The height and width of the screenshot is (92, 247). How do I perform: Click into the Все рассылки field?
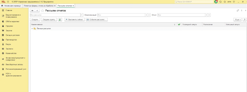click(x=55, y=15)
